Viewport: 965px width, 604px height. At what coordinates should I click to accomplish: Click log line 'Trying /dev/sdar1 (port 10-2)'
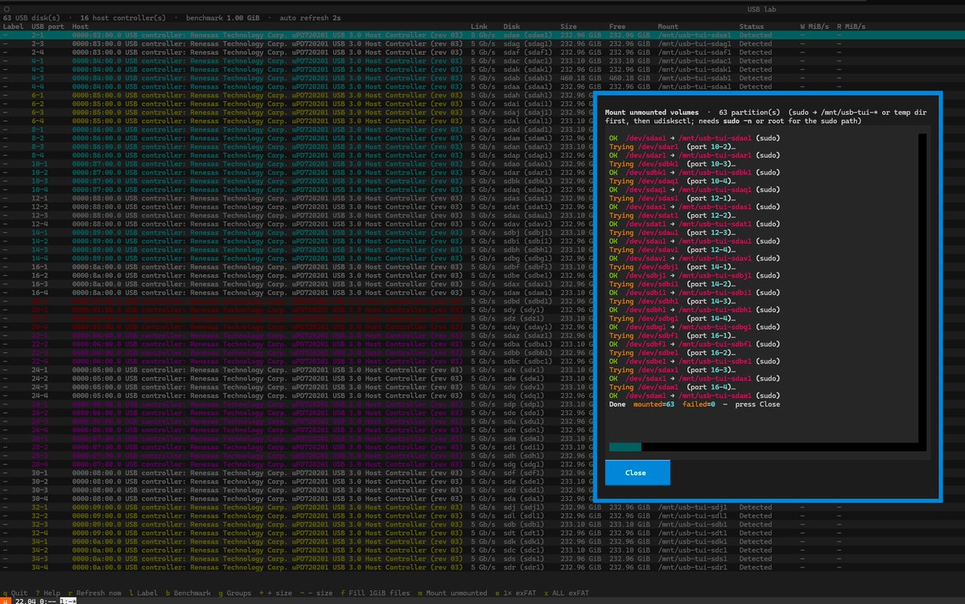pos(672,147)
